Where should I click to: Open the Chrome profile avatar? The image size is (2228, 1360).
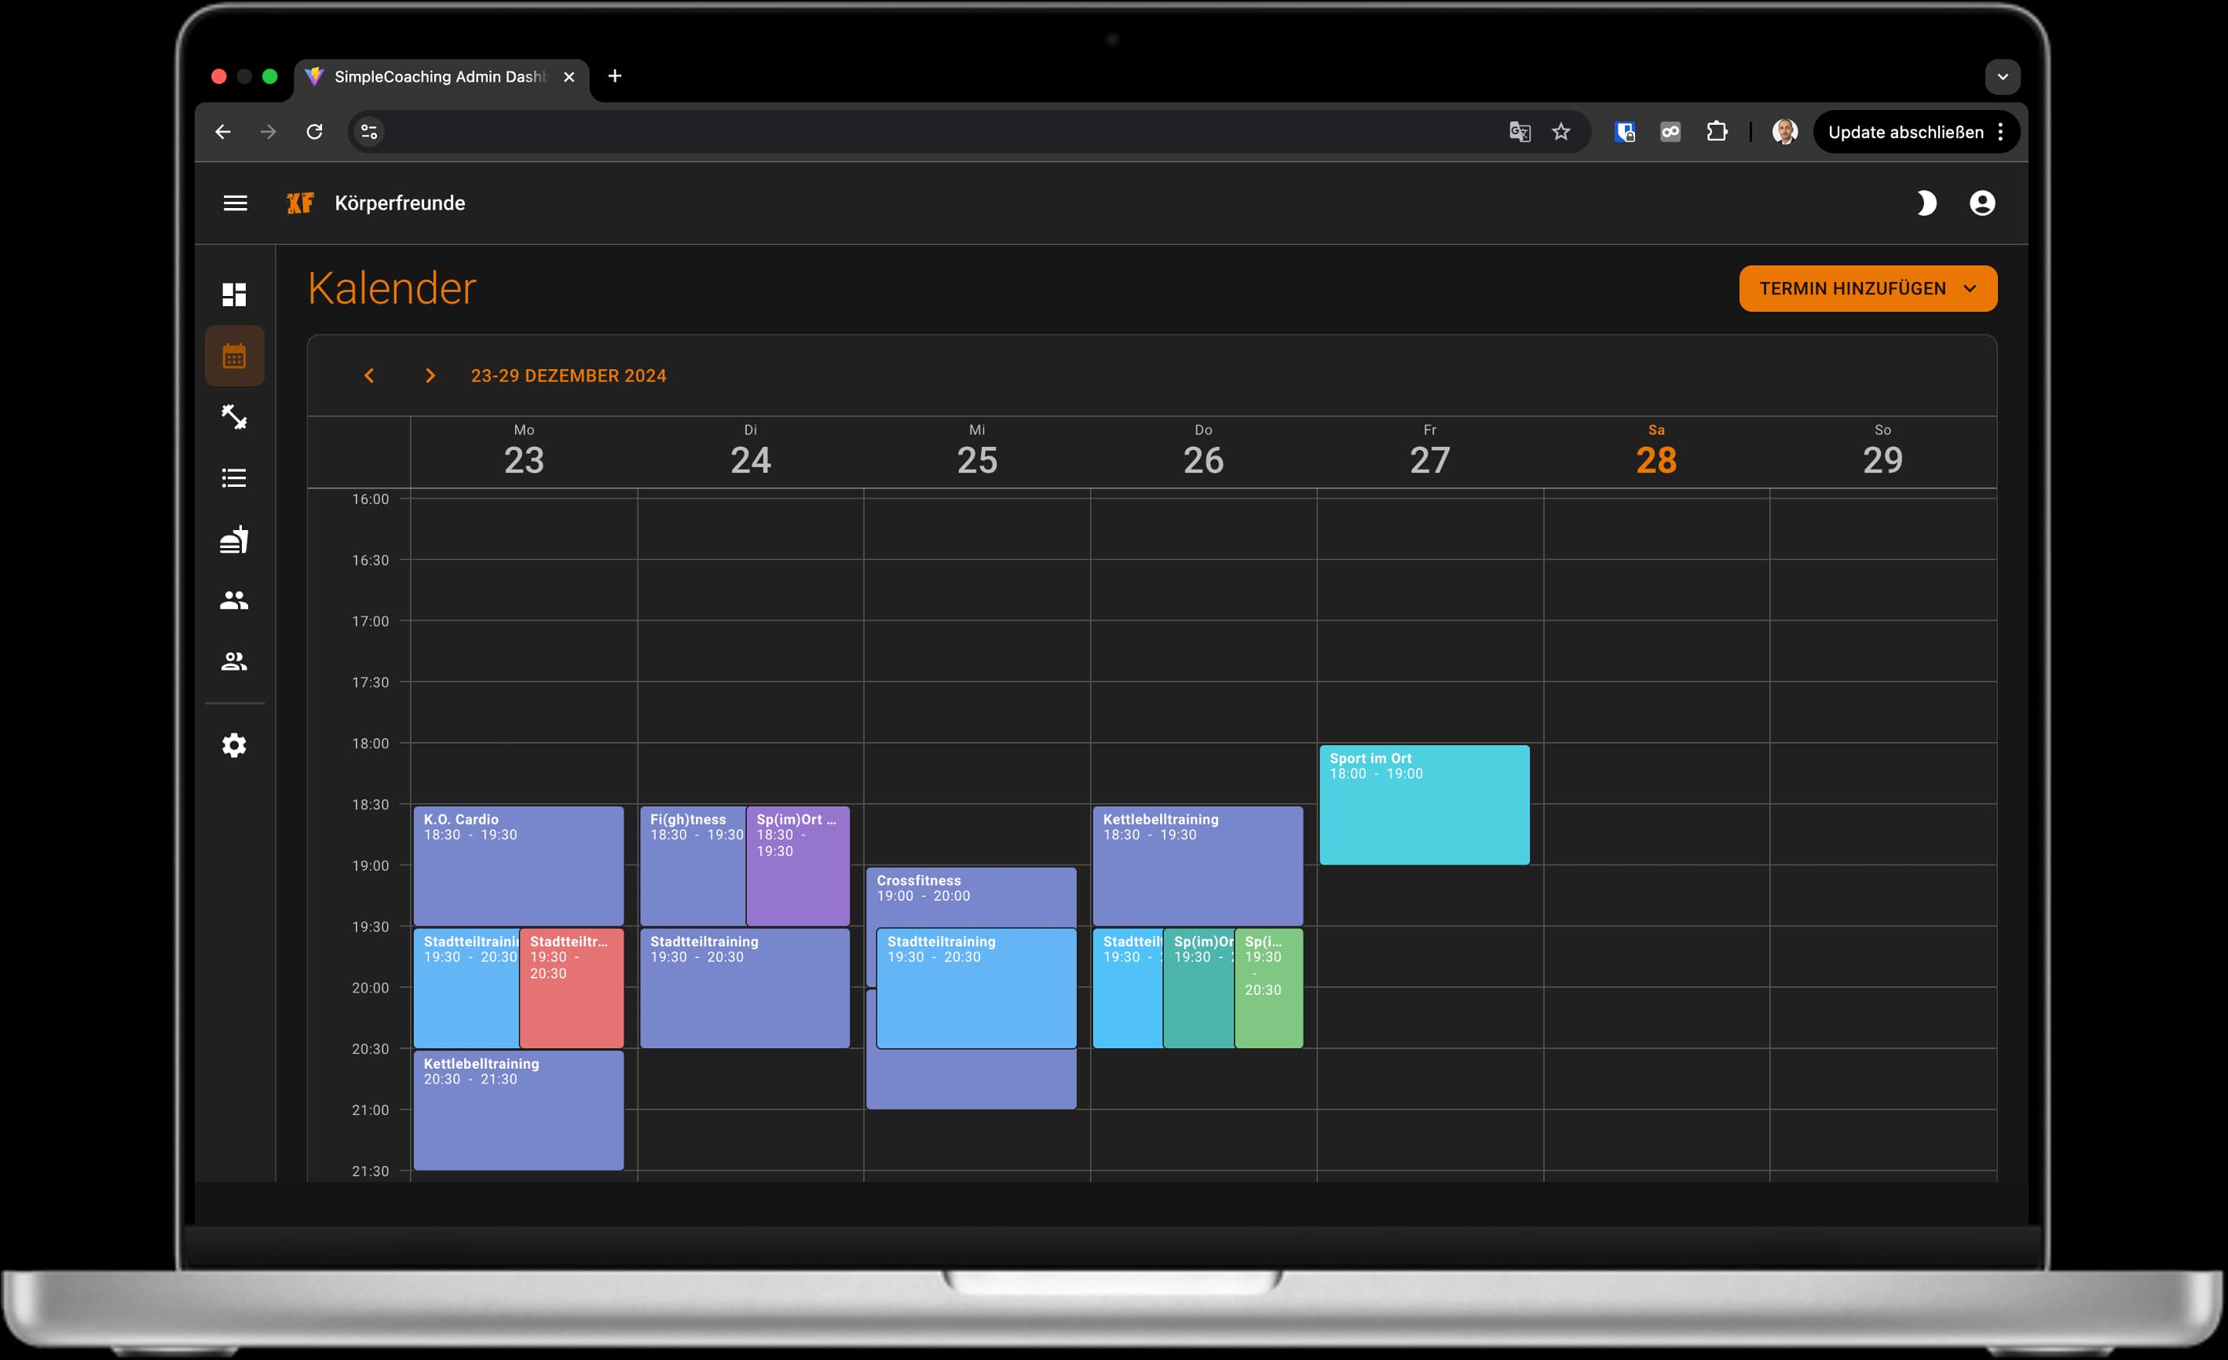(x=1785, y=132)
